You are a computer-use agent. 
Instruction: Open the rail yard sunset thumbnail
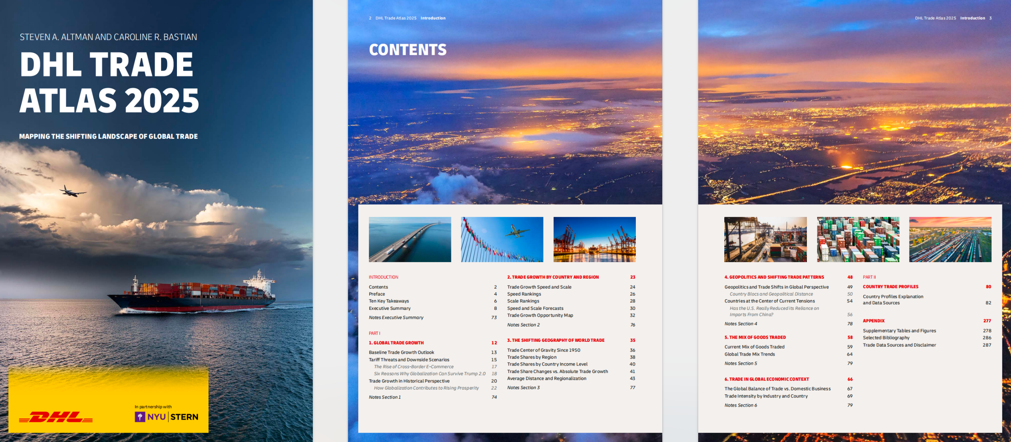coord(950,240)
